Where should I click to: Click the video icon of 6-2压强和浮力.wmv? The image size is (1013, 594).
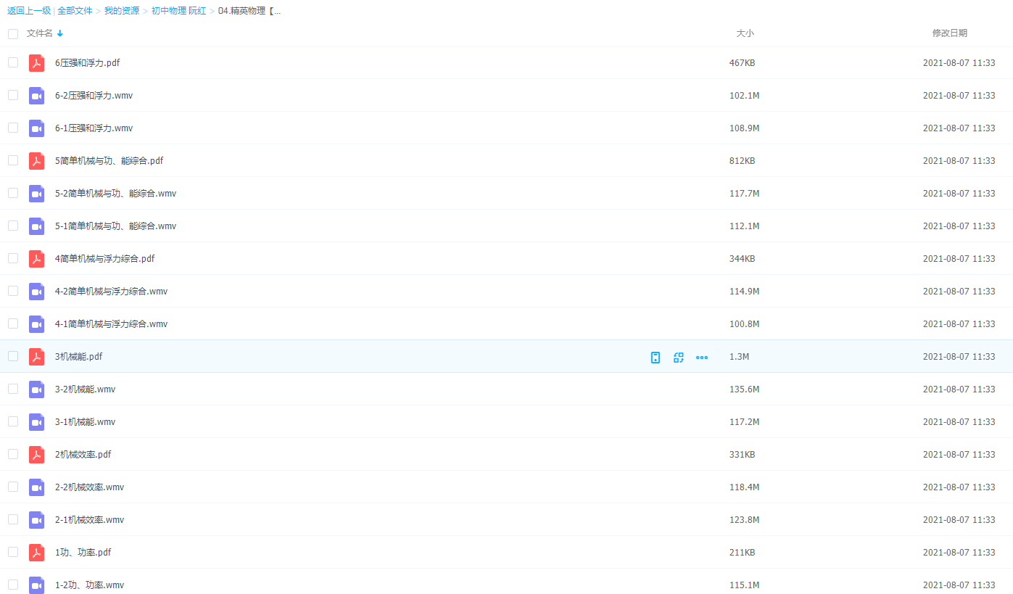36,96
